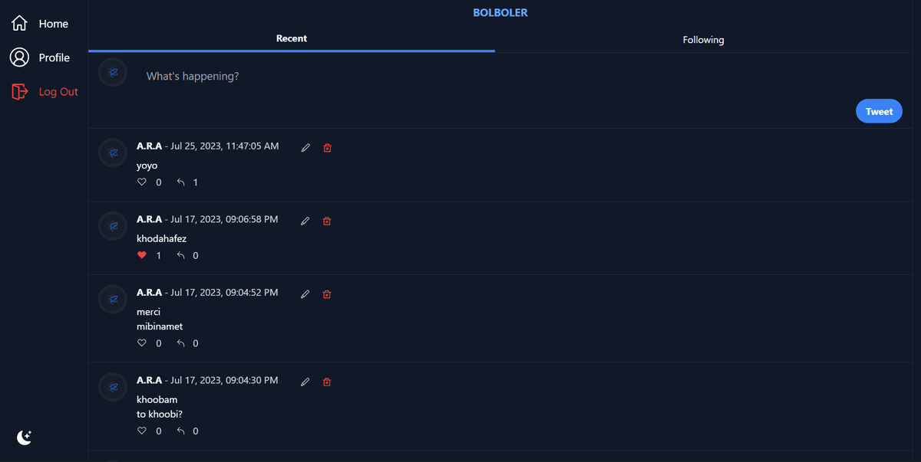Open the Home link text in sidebar
The width and height of the screenshot is (921, 462).
54,24
